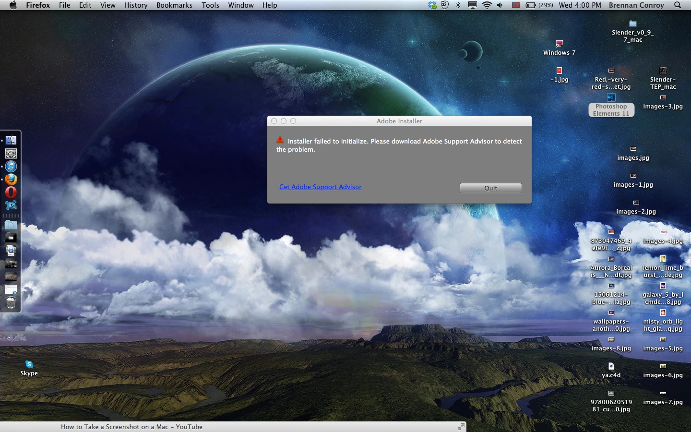
Task: Select the images-8.jpg file
Action: click(611, 344)
